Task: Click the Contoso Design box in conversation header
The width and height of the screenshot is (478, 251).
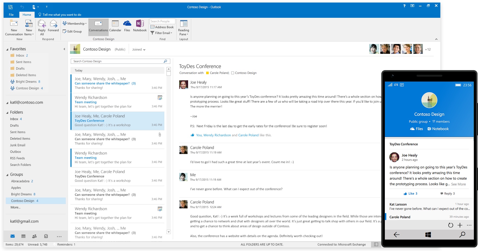Action: pos(232,73)
